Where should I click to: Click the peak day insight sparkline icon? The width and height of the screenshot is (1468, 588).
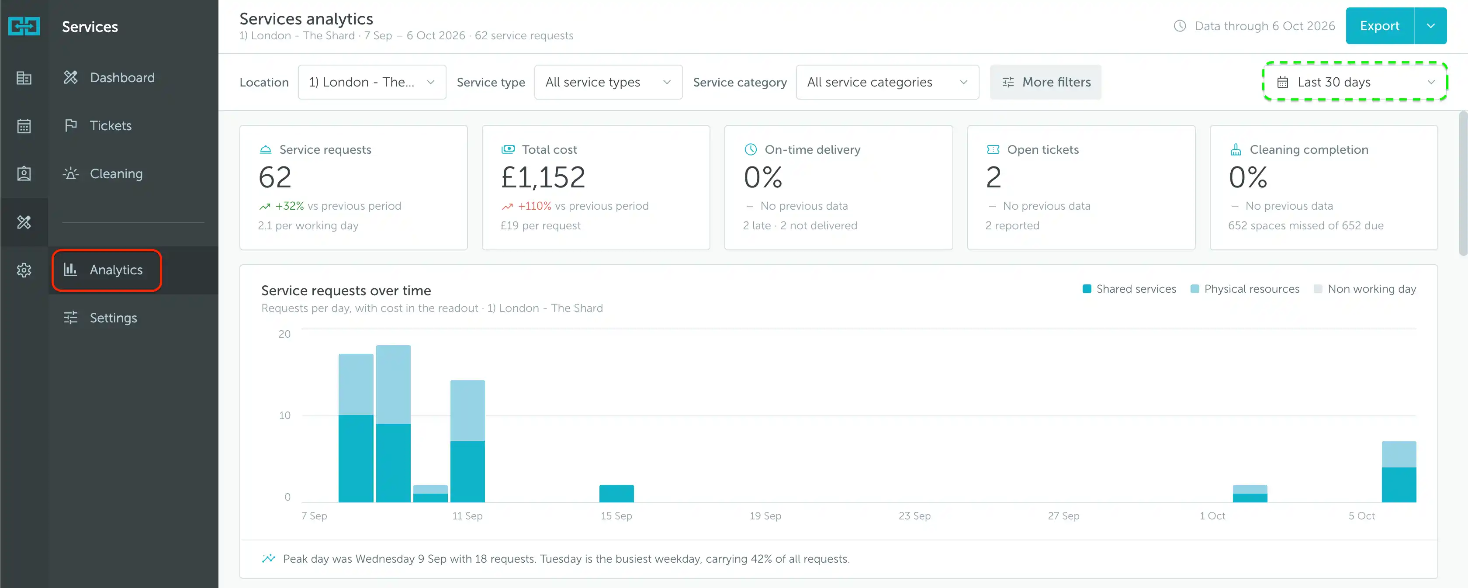tap(268, 558)
